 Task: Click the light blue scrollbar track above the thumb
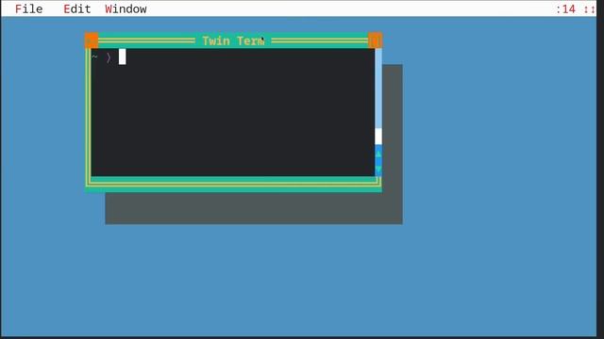(x=378, y=89)
